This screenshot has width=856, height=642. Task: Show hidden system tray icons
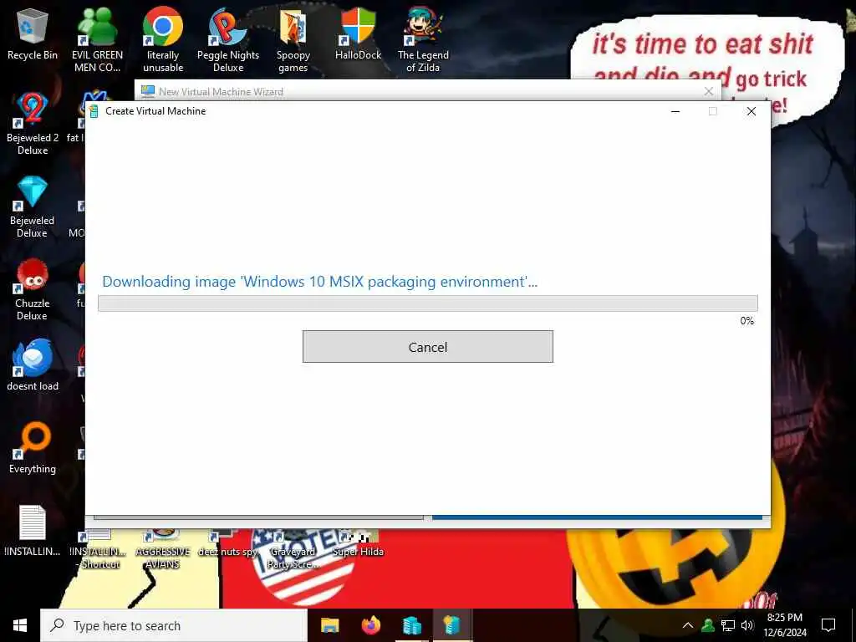tap(688, 625)
